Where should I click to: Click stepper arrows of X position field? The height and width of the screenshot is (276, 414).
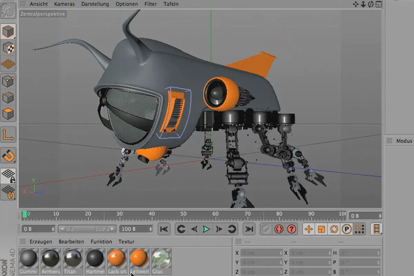click(280, 253)
